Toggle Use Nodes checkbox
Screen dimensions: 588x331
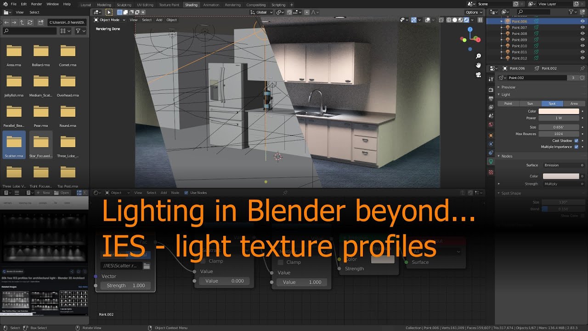point(186,193)
